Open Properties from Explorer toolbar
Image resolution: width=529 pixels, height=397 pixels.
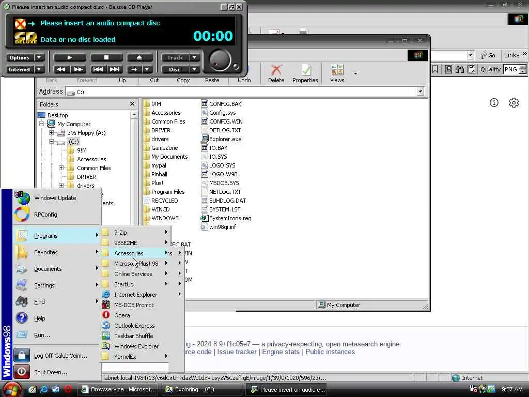tap(305, 73)
